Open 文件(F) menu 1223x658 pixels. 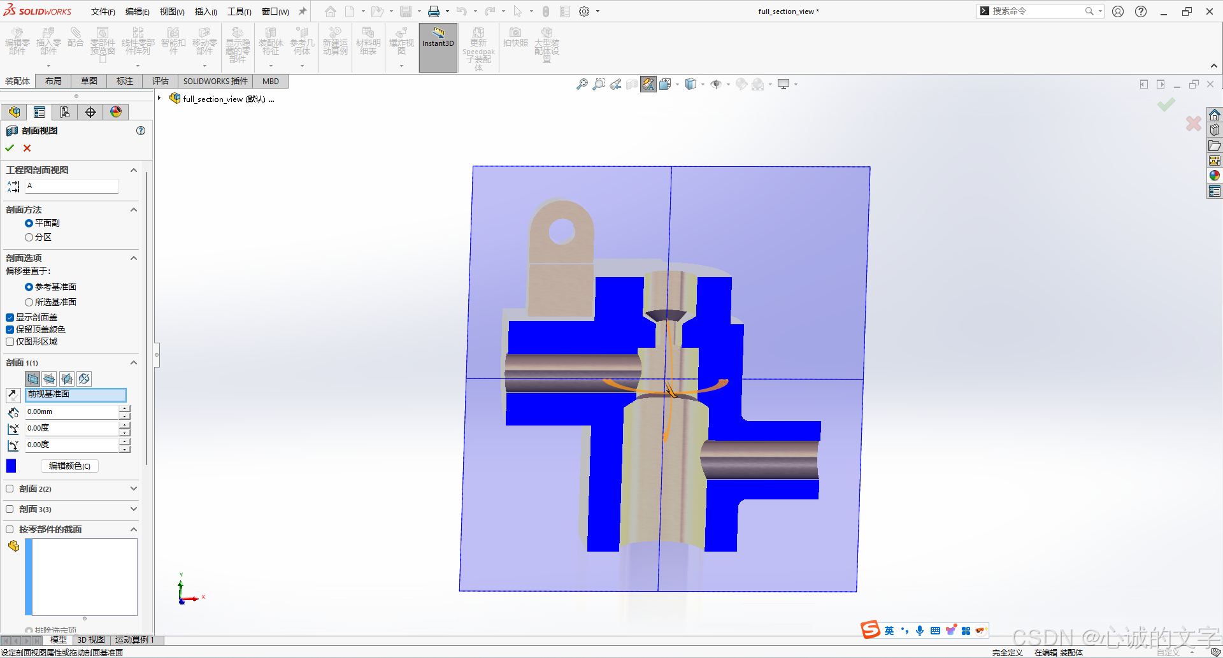[x=103, y=11]
